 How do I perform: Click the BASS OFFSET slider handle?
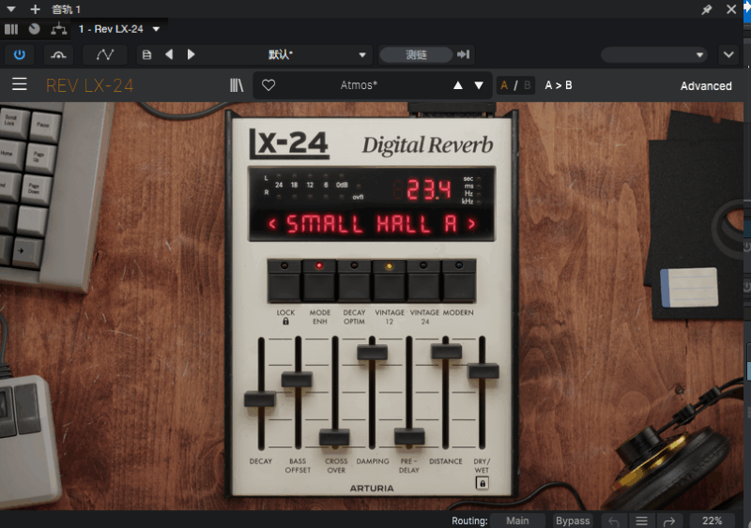(x=297, y=379)
